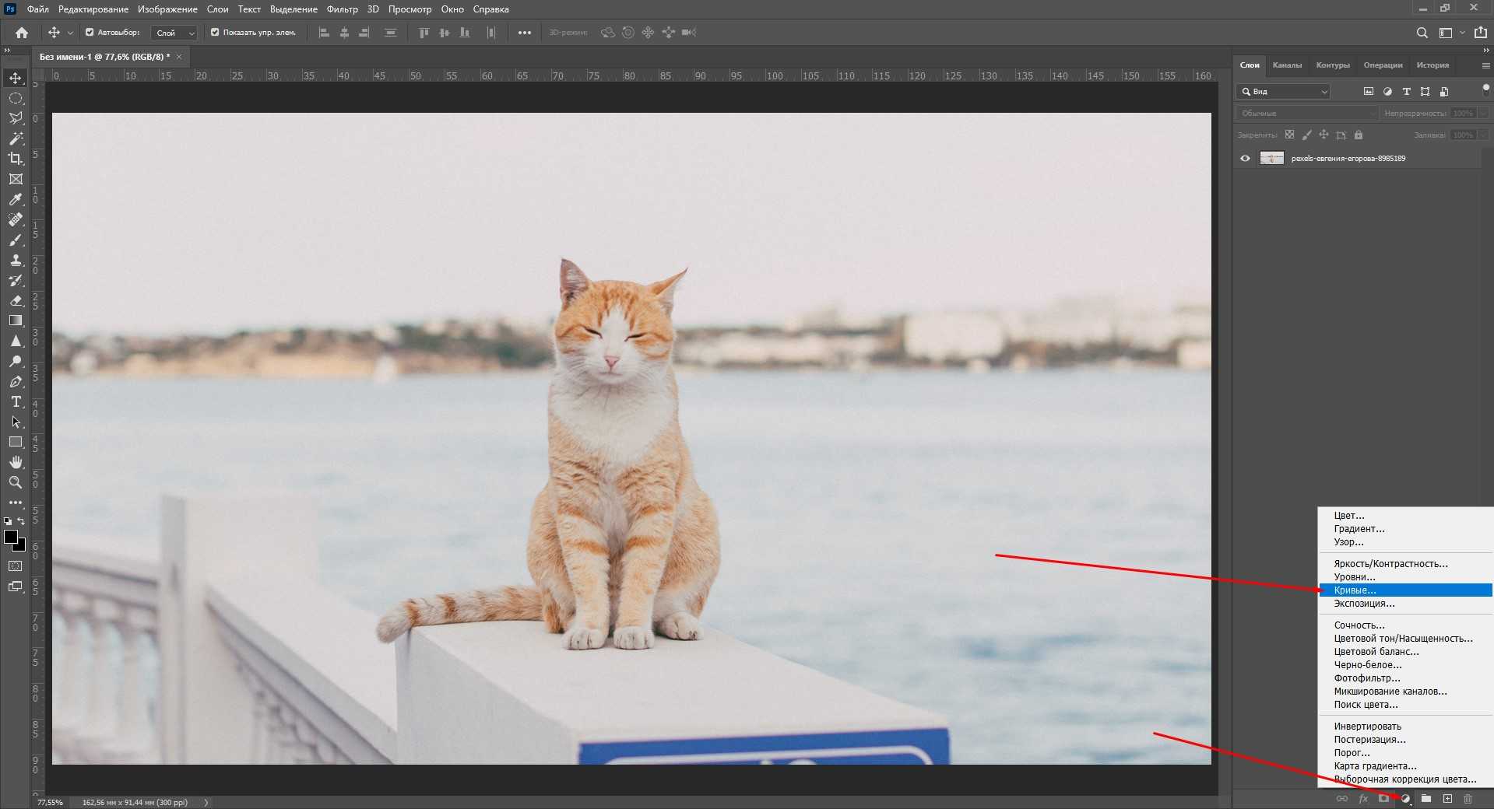Toggle the Автовыбор checkbox
This screenshot has width=1494, height=809.
[90, 33]
